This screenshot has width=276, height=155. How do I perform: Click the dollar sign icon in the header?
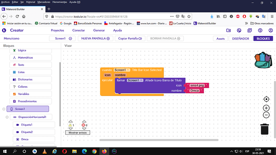tap(260, 30)
